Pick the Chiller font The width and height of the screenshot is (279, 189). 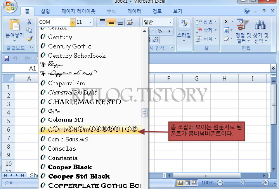click(90, 111)
